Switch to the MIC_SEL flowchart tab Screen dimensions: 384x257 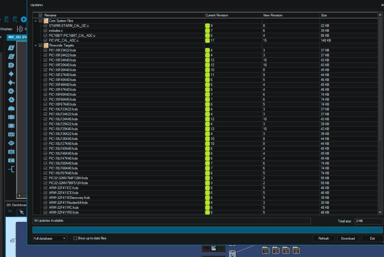point(17,37)
